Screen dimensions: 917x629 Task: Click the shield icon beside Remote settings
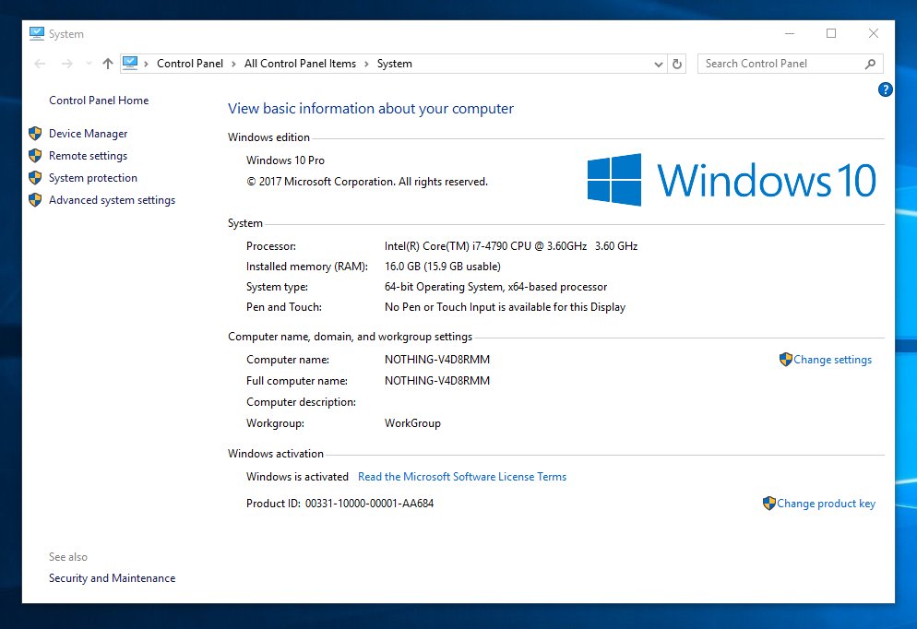point(35,156)
